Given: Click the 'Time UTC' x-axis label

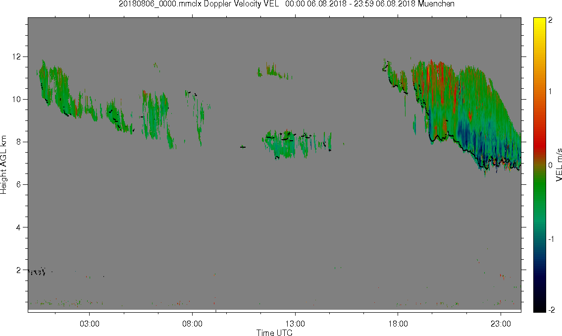Looking at the screenshot, I should [x=274, y=333].
